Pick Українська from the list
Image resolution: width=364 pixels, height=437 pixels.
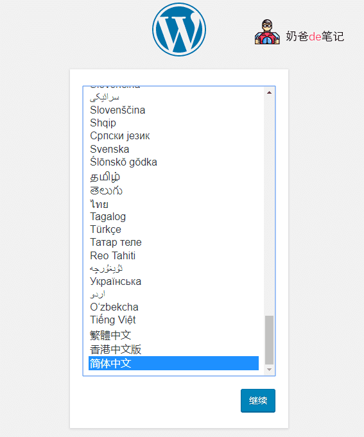point(173,281)
